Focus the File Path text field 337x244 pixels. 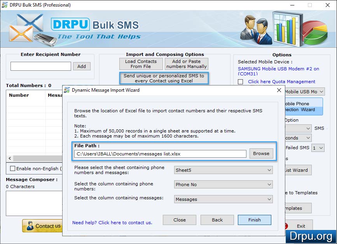[x=160, y=154]
